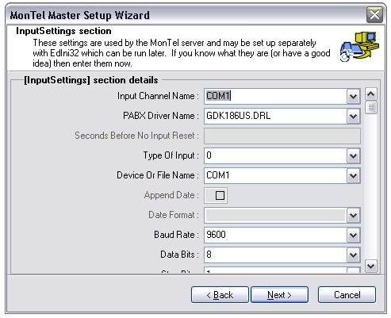Expand the Baud Rate dropdown
Screen dimensions: 391x318
click(x=354, y=235)
